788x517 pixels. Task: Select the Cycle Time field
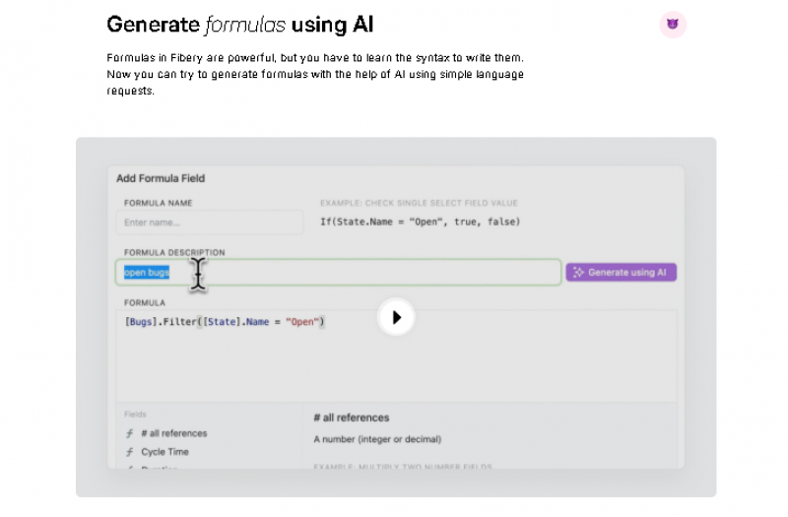pyautogui.click(x=164, y=452)
